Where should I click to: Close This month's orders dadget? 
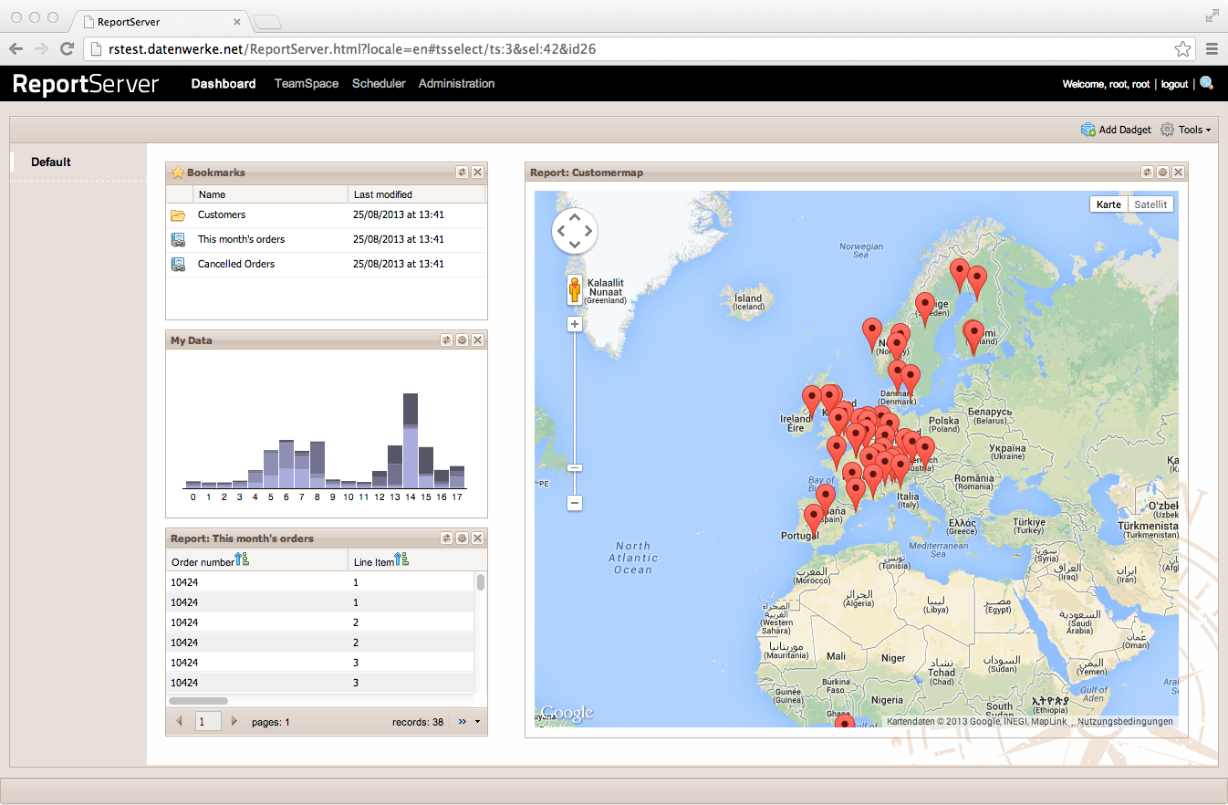click(478, 538)
